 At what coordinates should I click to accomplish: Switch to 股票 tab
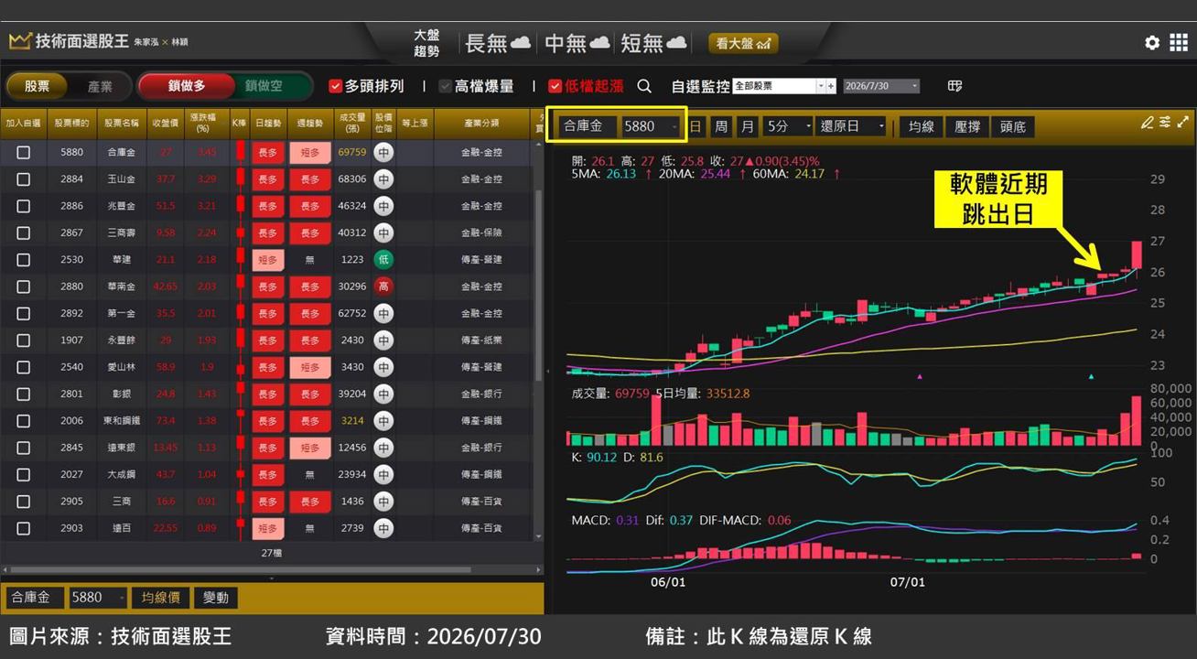(38, 86)
